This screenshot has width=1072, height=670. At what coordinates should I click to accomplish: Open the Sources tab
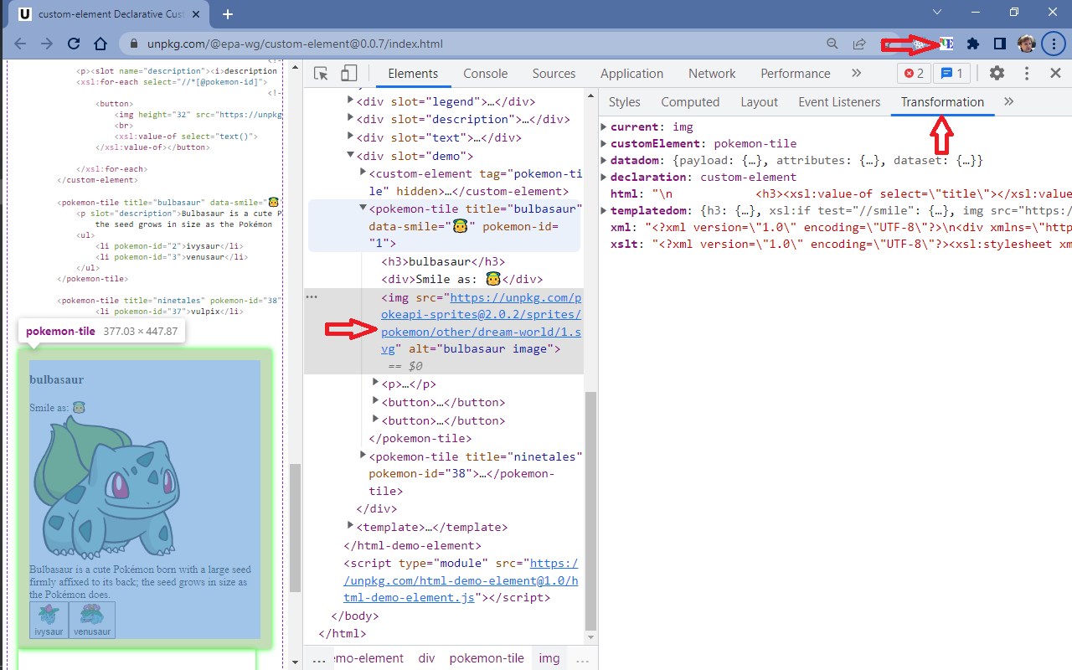[x=554, y=74]
